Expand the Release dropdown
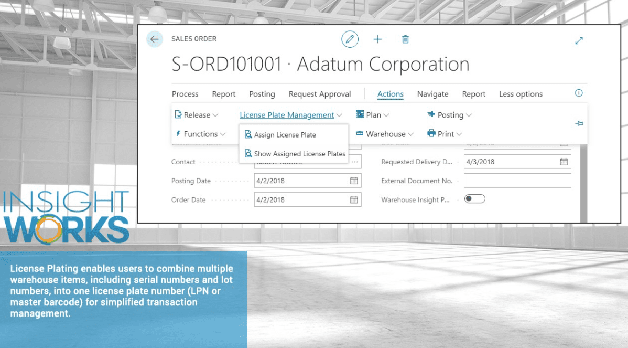The width and height of the screenshot is (628, 348). pyautogui.click(x=215, y=115)
